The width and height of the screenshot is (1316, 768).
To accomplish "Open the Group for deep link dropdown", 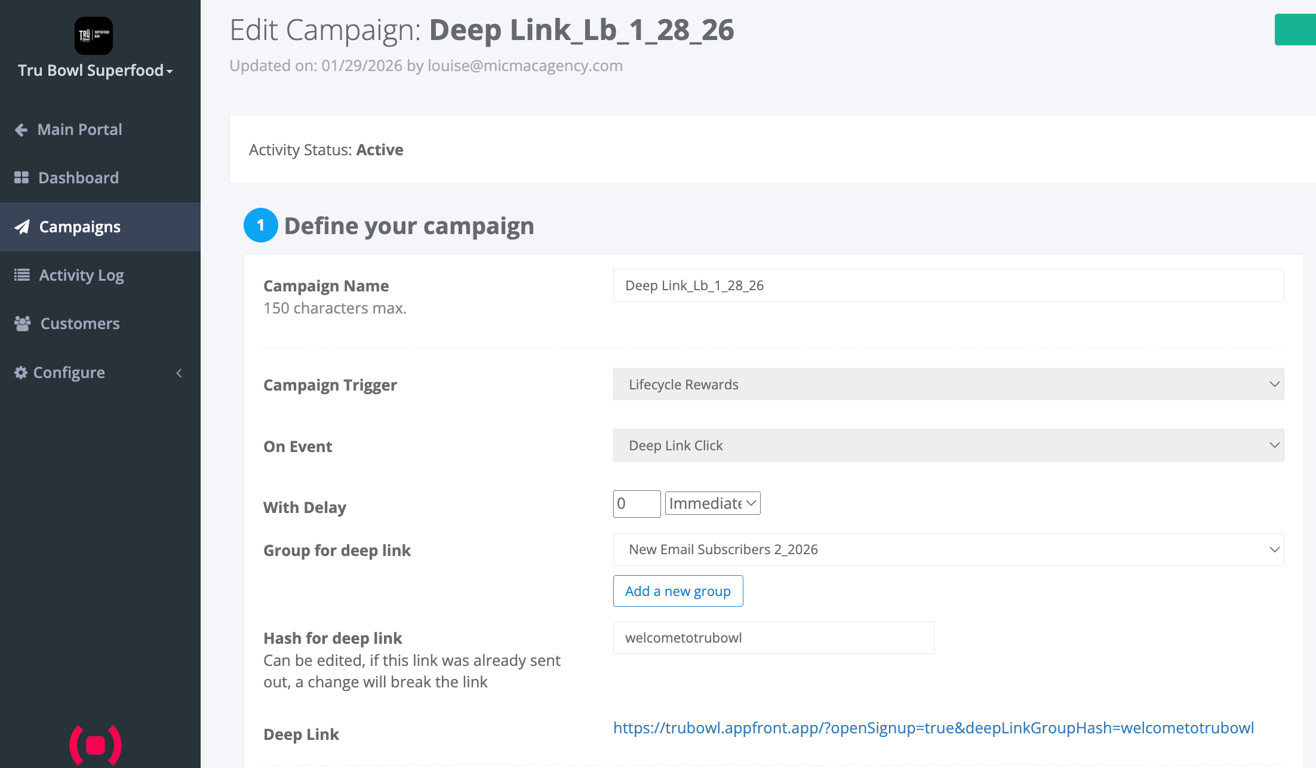I will coord(948,549).
